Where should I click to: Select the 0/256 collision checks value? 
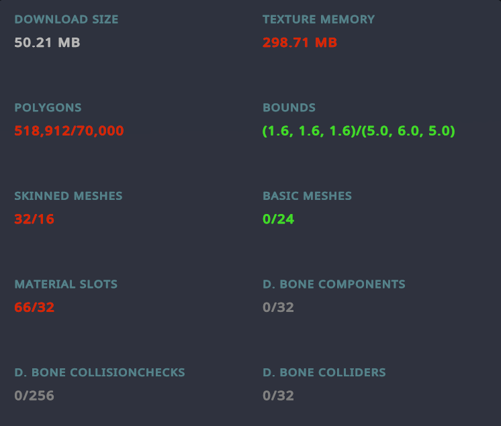[x=34, y=396]
